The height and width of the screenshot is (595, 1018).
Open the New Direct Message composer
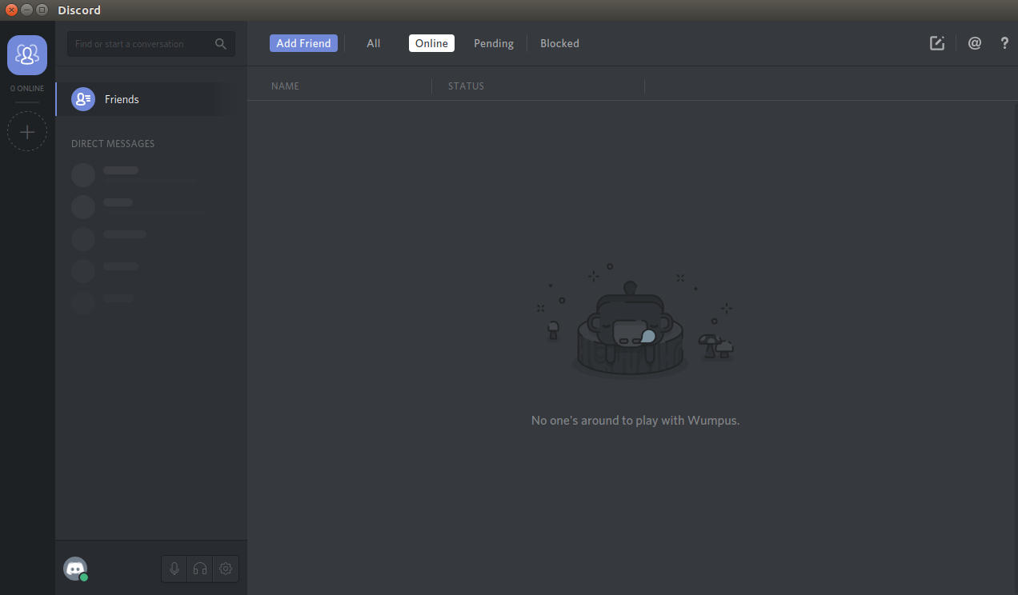click(x=936, y=43)
